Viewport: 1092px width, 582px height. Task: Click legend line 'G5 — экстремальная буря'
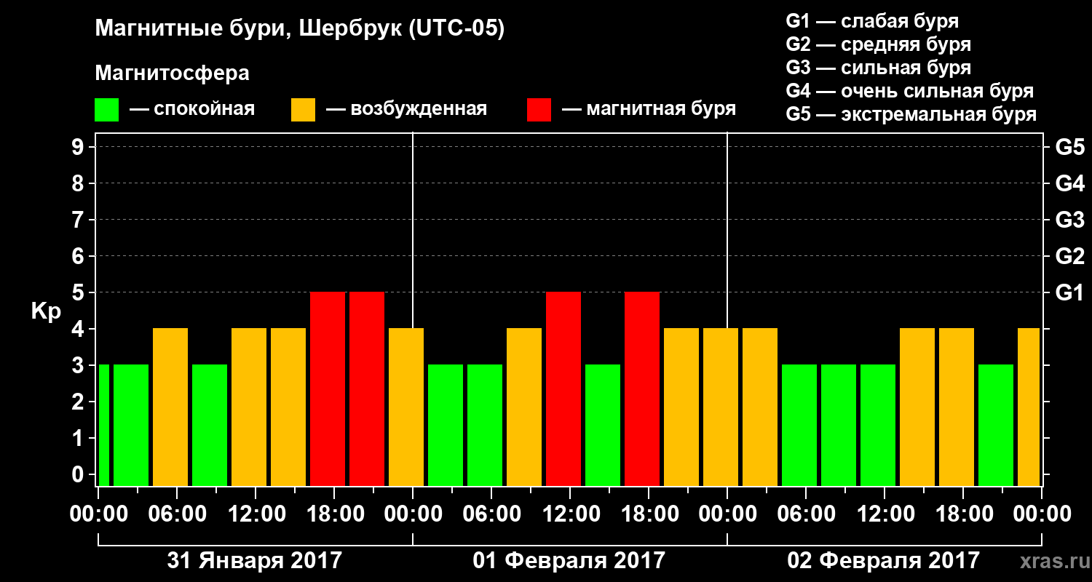[x=911, y=114]
